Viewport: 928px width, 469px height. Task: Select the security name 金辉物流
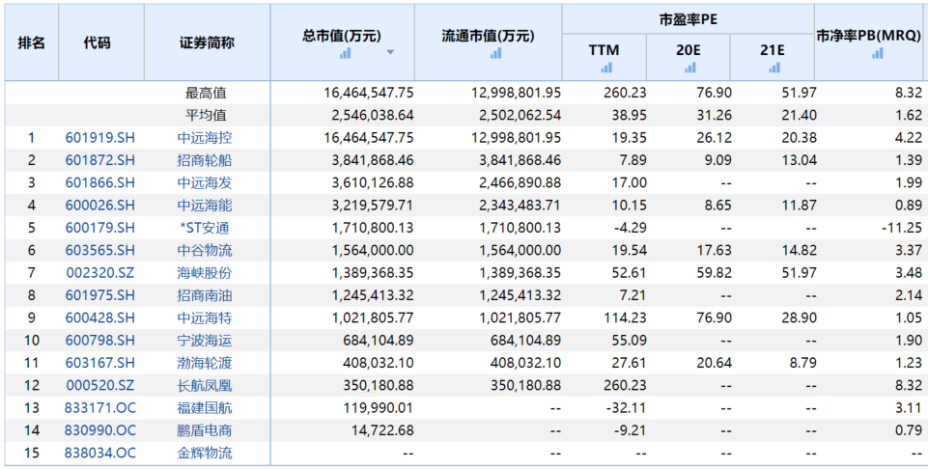coord(205,453)
